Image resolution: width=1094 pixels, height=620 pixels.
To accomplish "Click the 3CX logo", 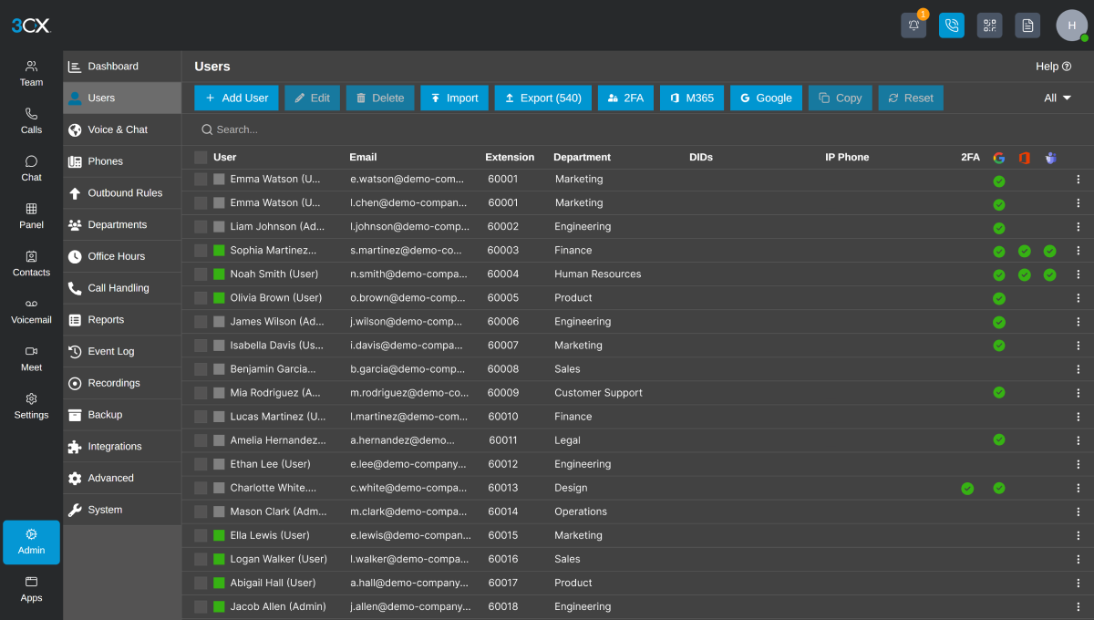I will point(32,26).
